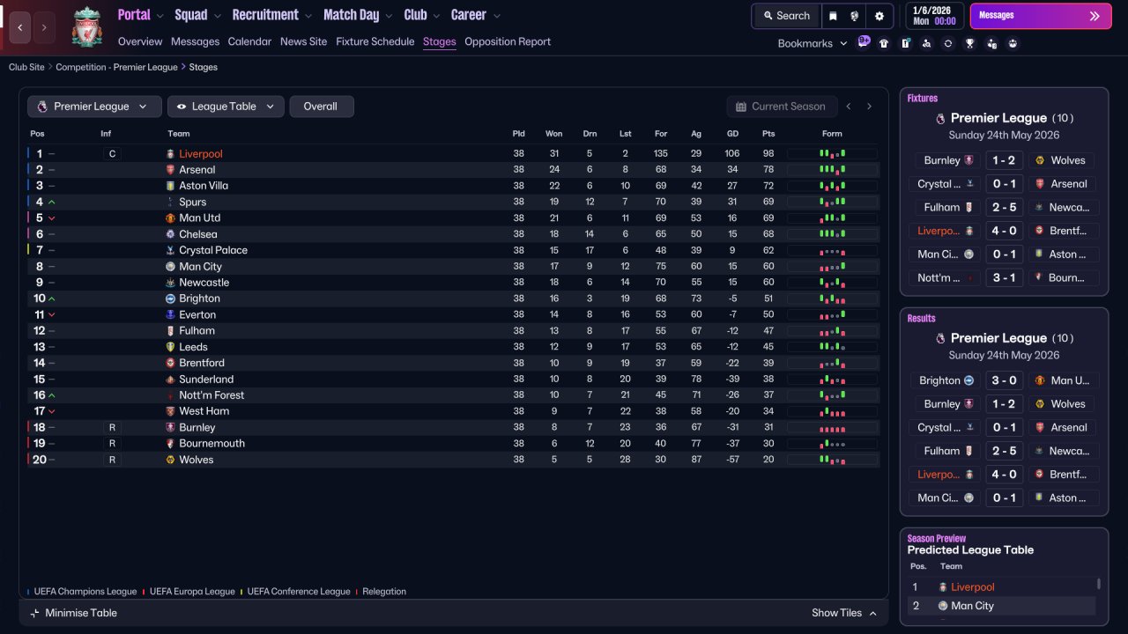Switch to the News Site tab
The height and width of the screenshot is (634, 1128).
coord(303,41)
